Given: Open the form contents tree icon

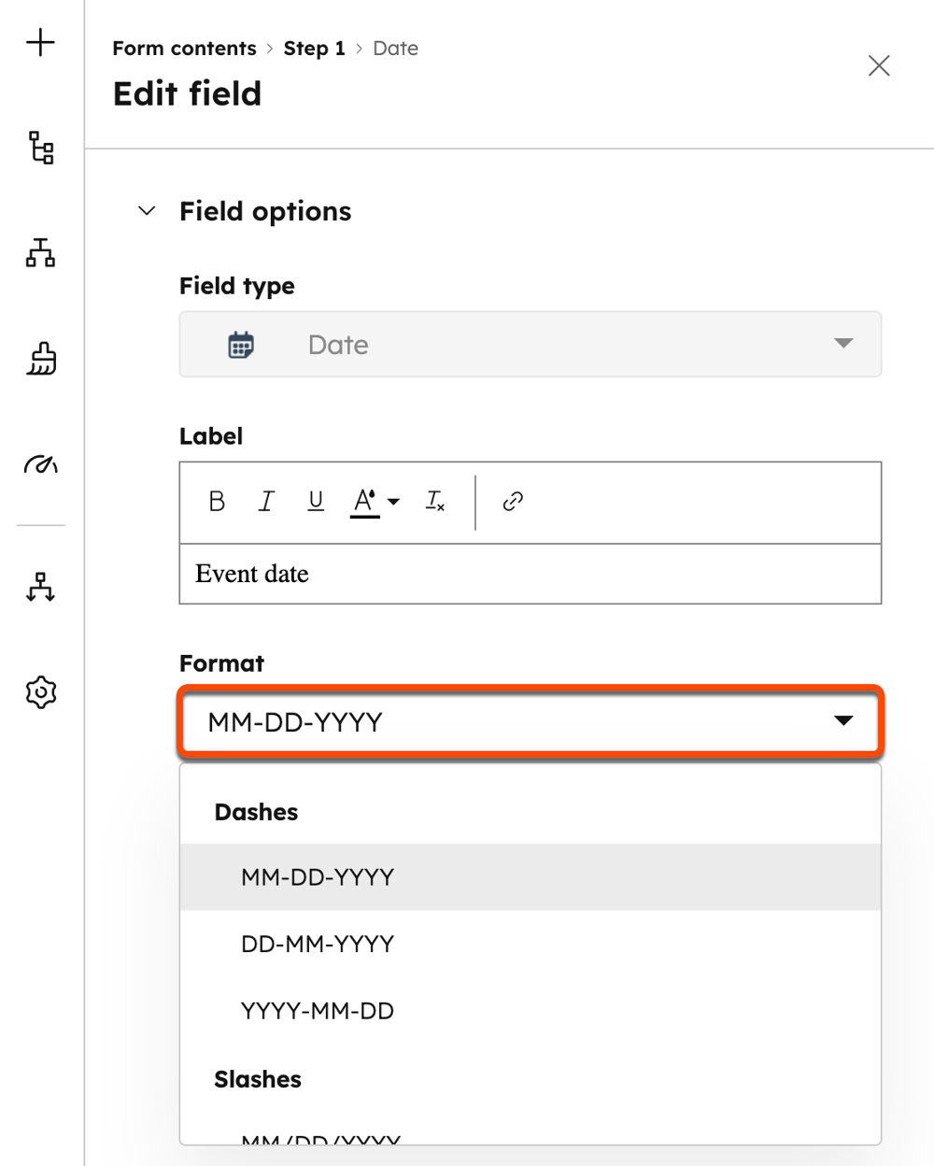Looking at the screenshot, I should [x=40, y=149].
